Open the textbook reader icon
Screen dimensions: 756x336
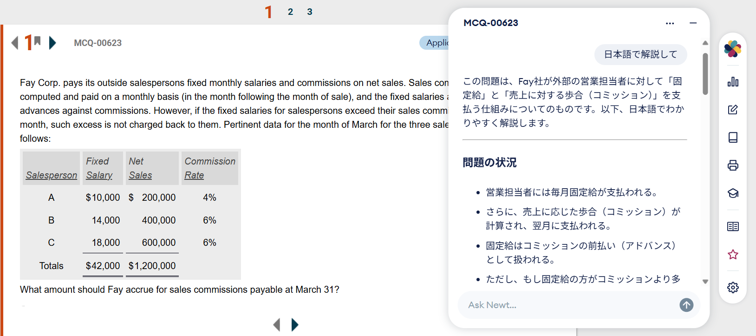click(x=733, y=226)
